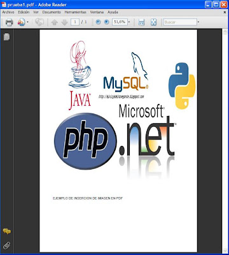Click the MySQL logo in the document
Image resolution: width=229 pixels, height=255 pixels.
pos(126,71)
